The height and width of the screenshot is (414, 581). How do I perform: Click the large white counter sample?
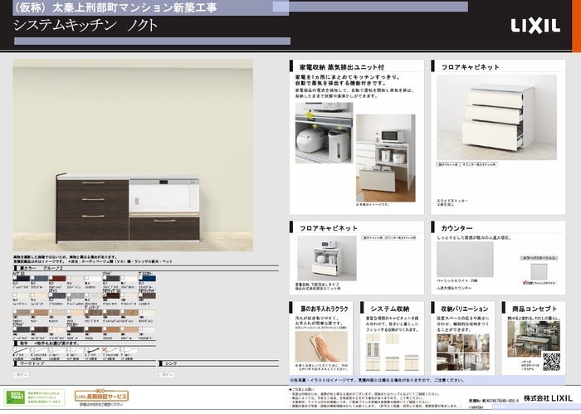tap(465, 259)
